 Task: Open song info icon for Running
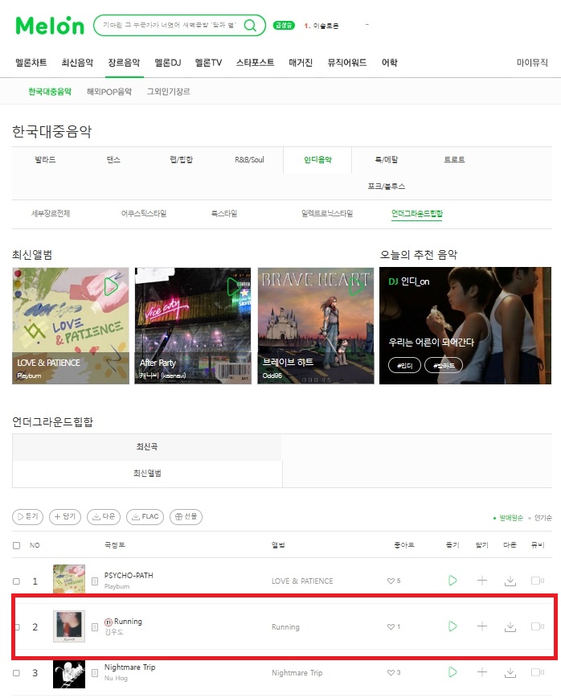(95, 626)
